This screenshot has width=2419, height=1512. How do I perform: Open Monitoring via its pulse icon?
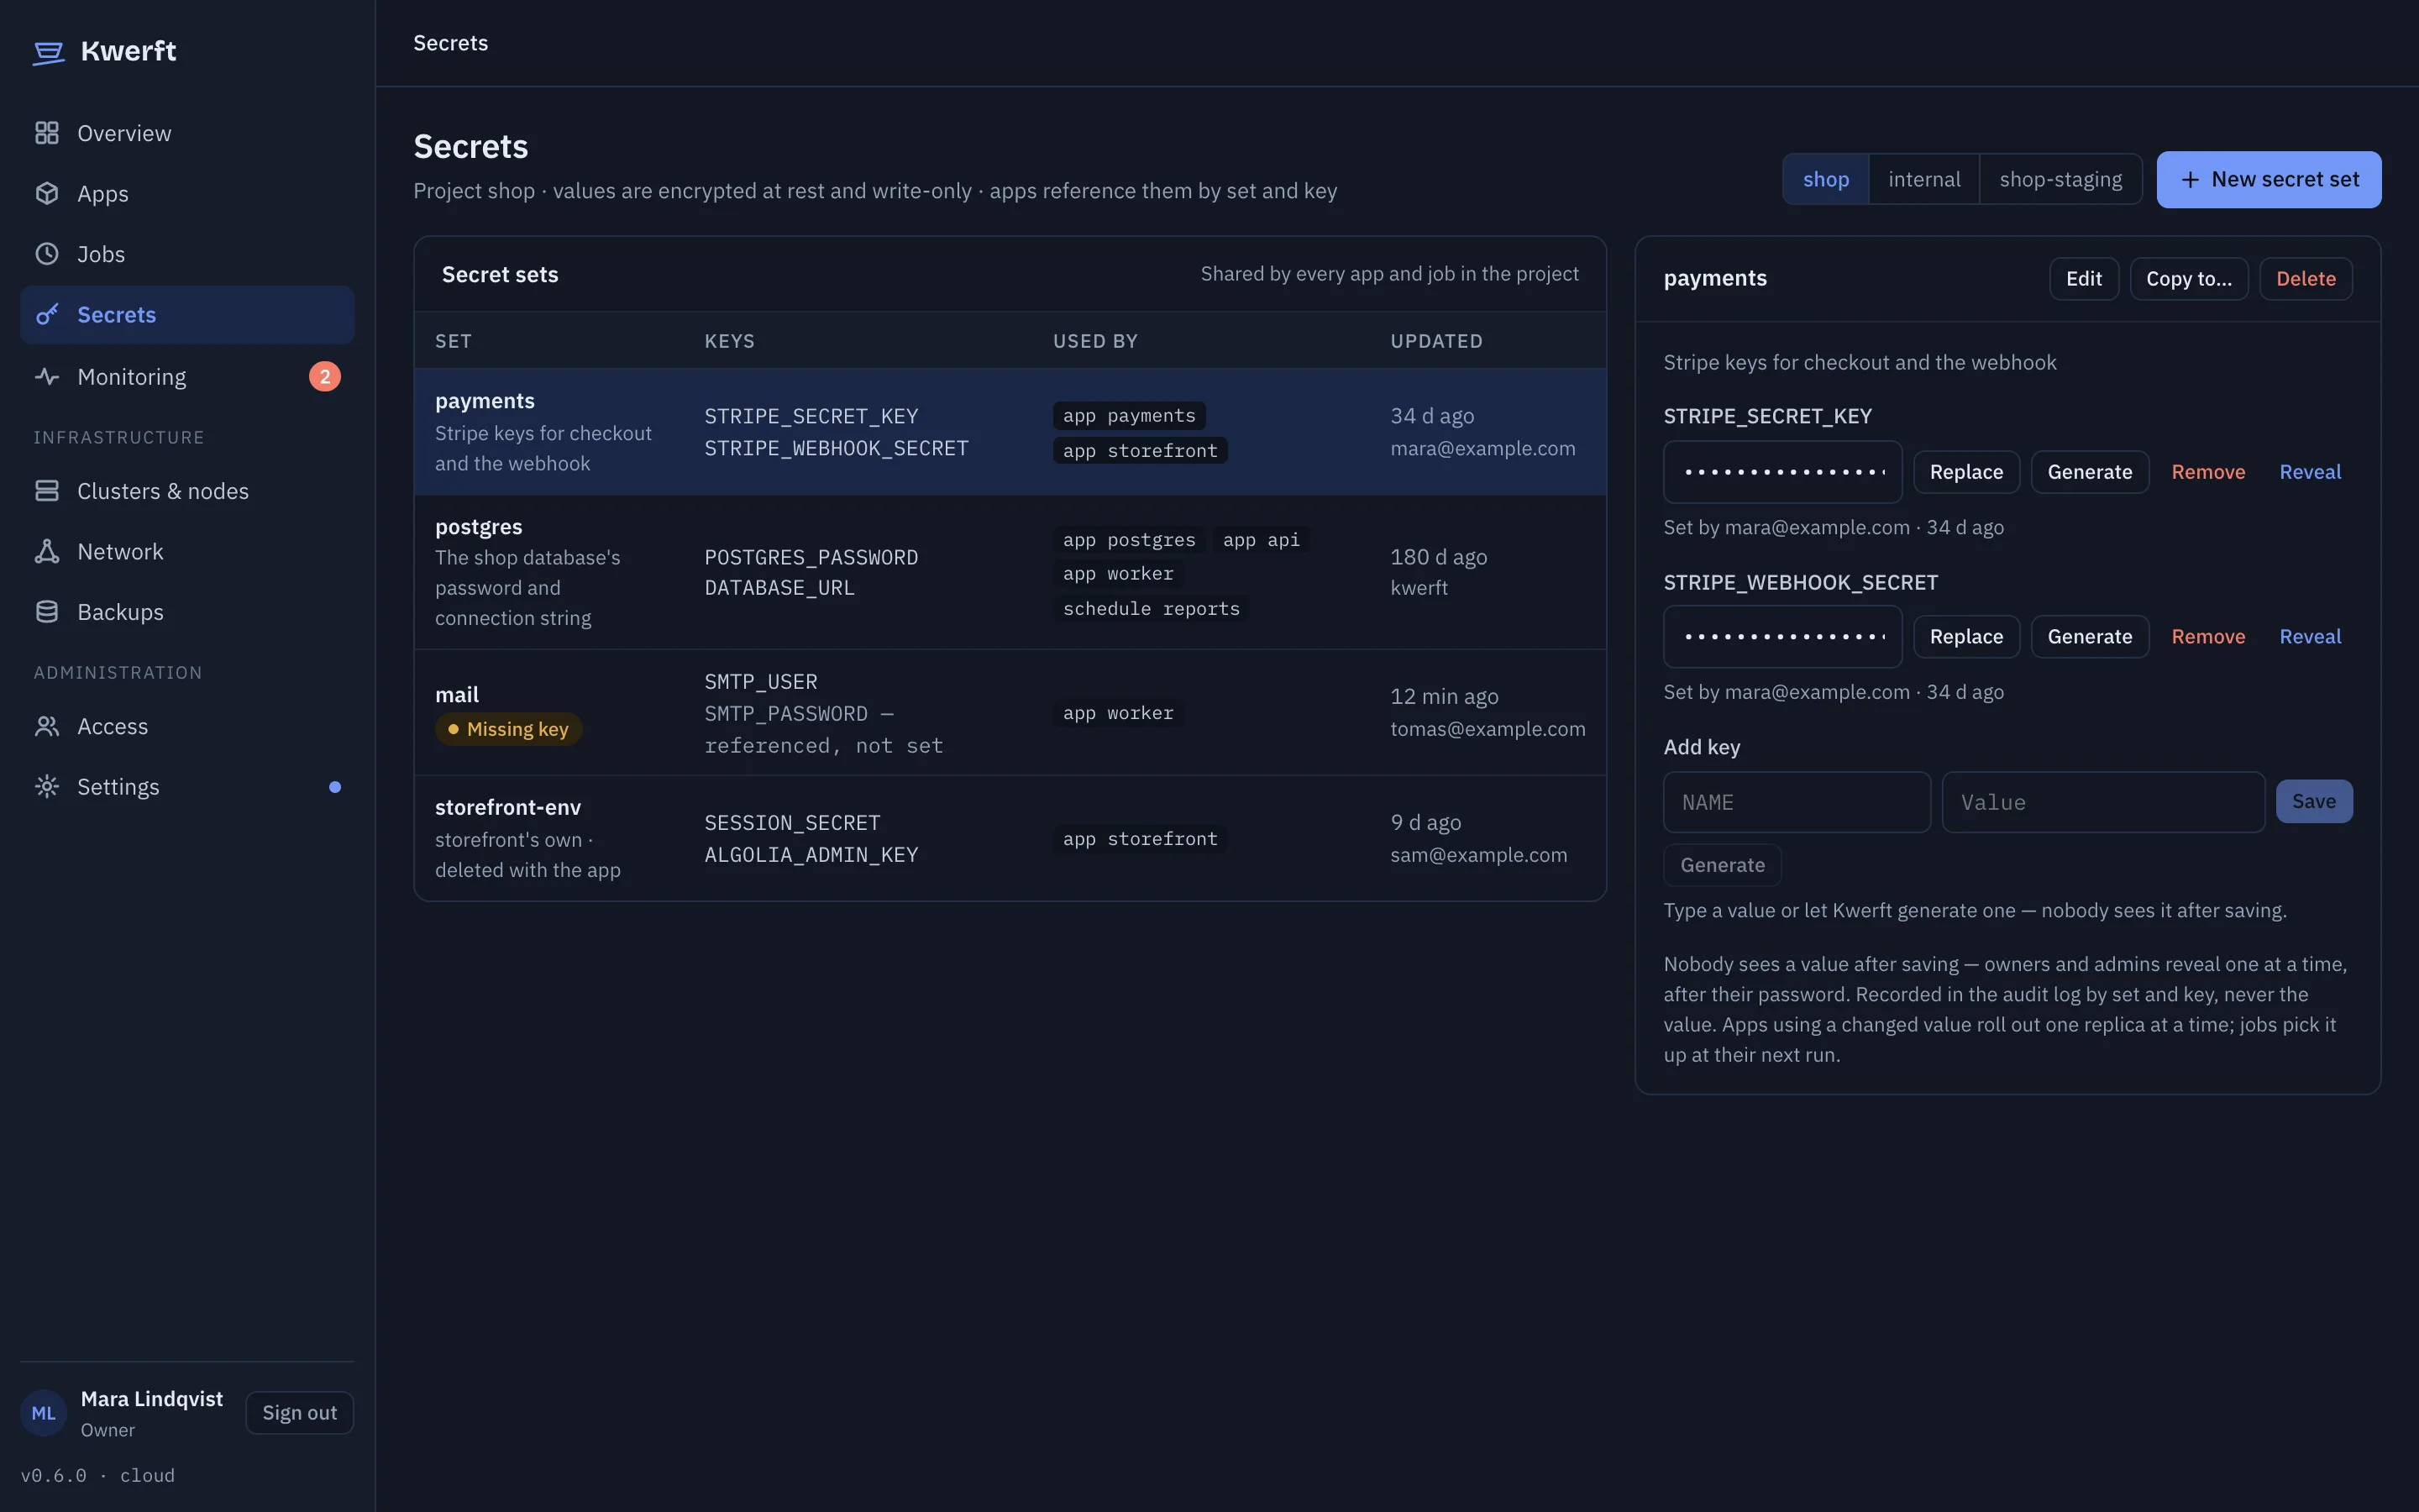47,377
